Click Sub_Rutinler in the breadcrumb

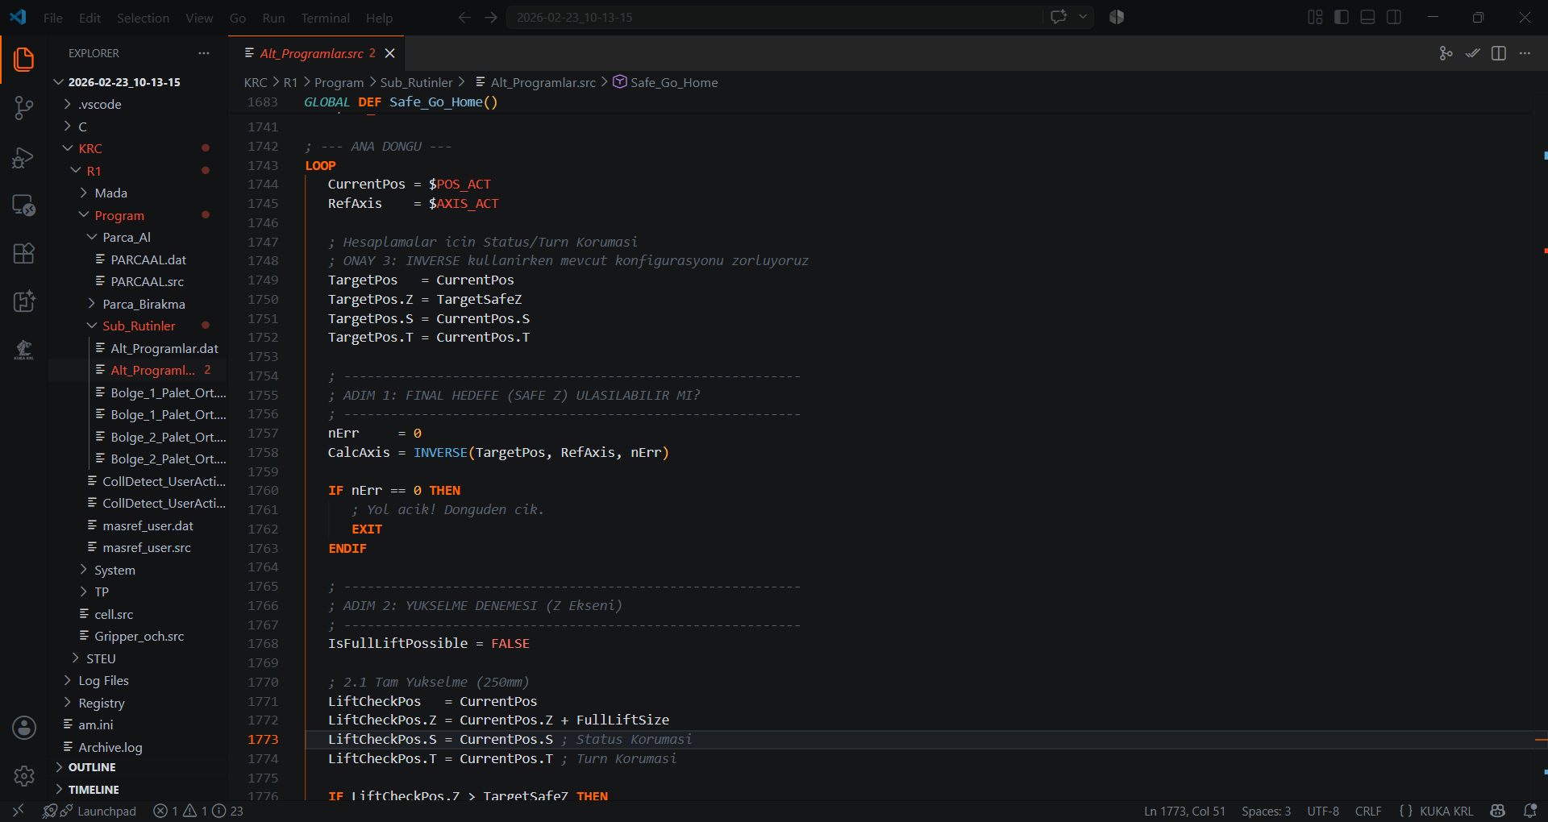[416, 82]
